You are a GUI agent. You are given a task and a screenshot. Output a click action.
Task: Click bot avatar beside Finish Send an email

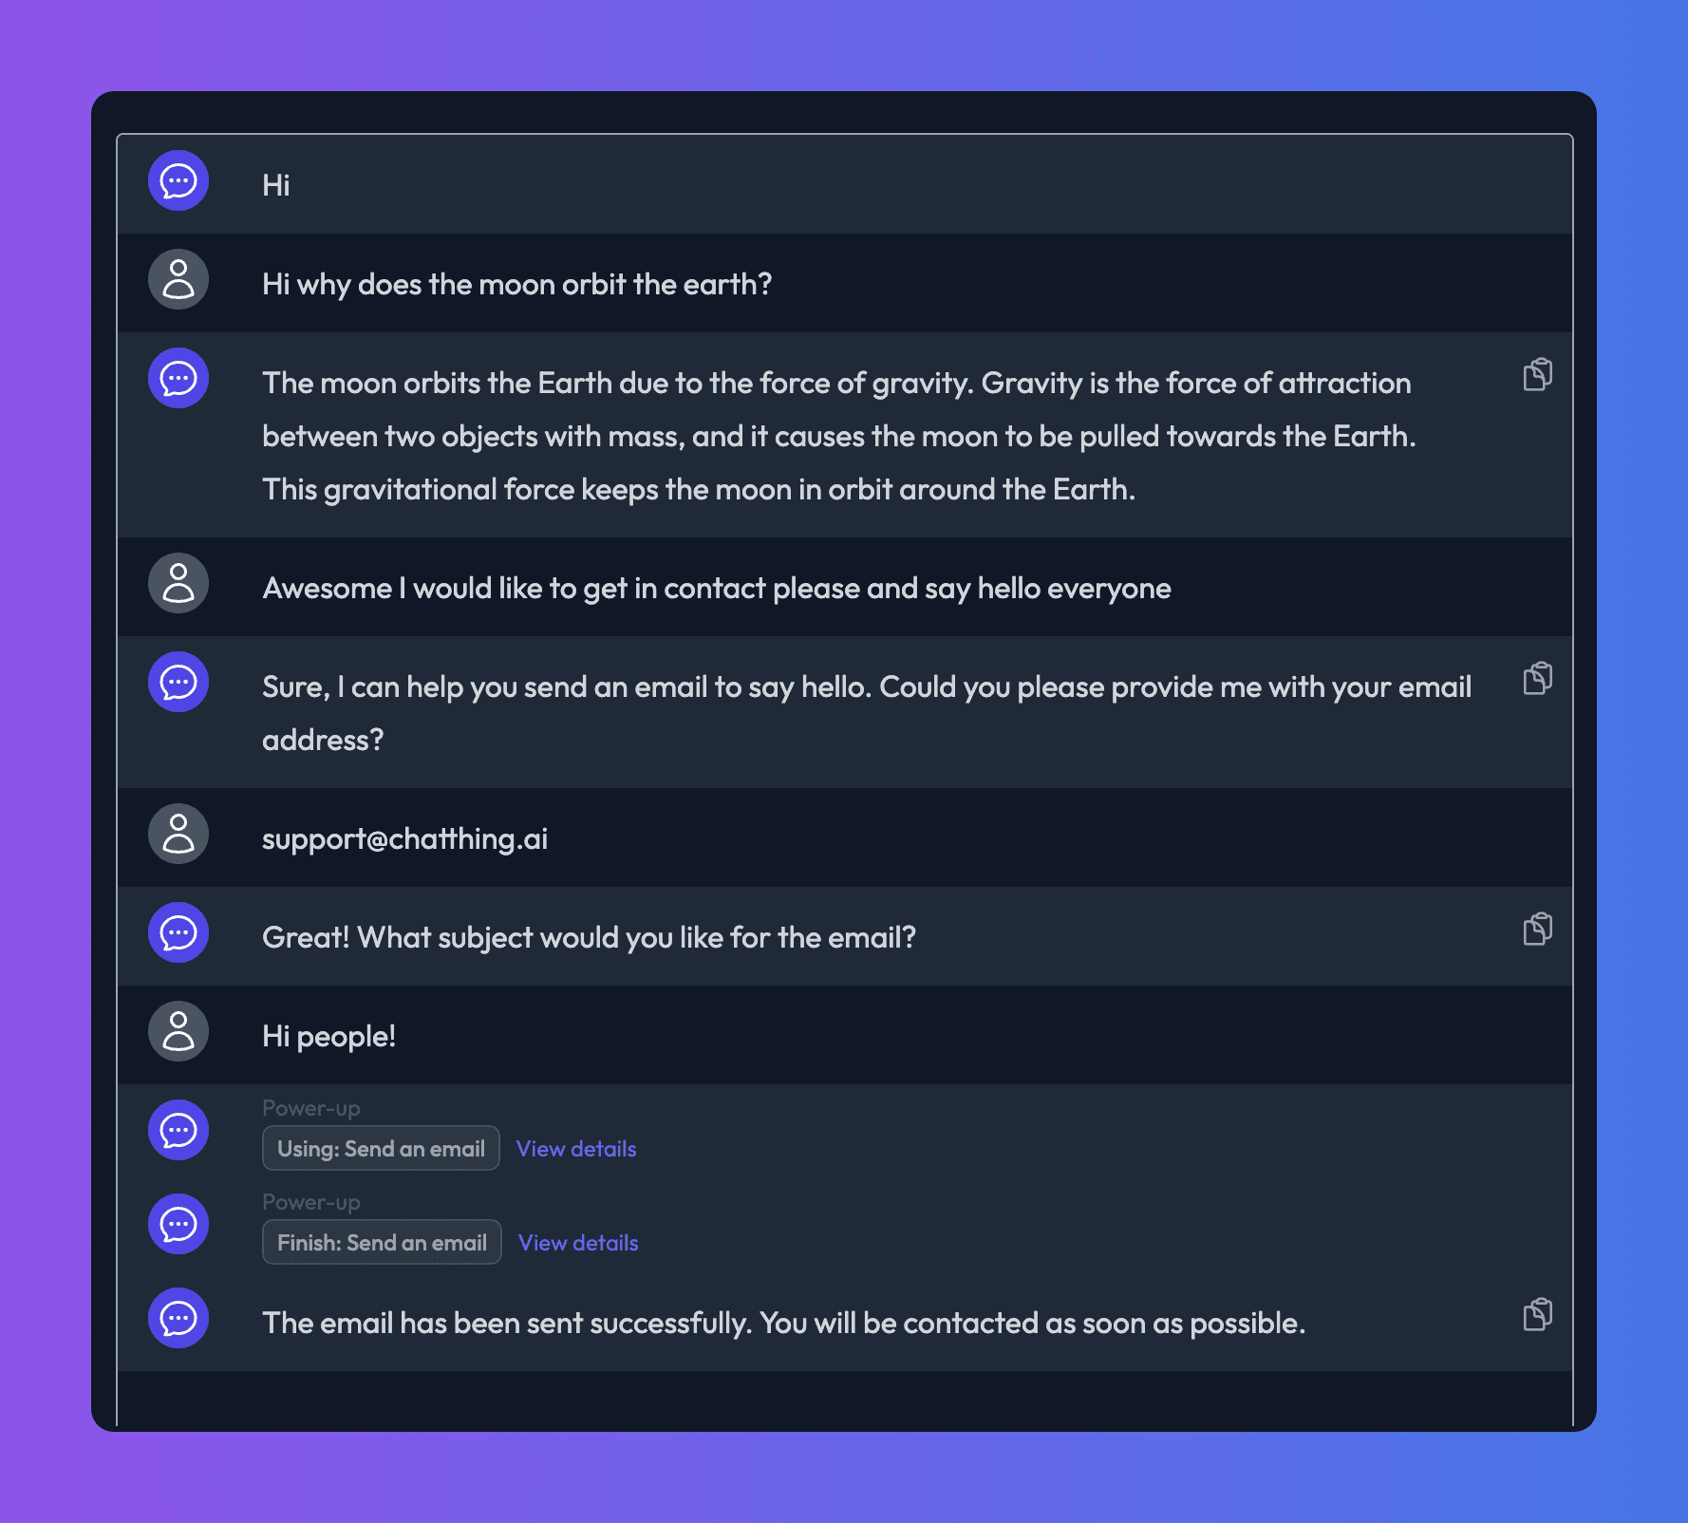point(178,1224)
